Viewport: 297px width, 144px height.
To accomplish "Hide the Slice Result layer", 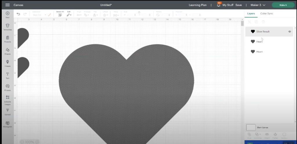I will (289, 31).
